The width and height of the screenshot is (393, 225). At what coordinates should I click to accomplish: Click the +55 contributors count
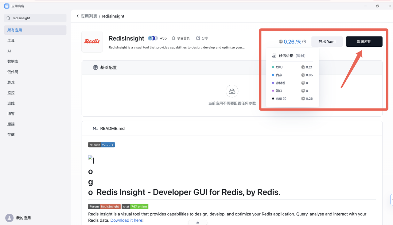(163, 38)
